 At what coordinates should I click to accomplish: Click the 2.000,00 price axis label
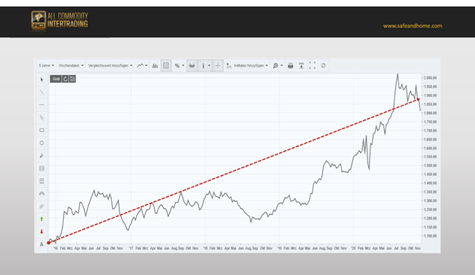click(x=430, y=78)
